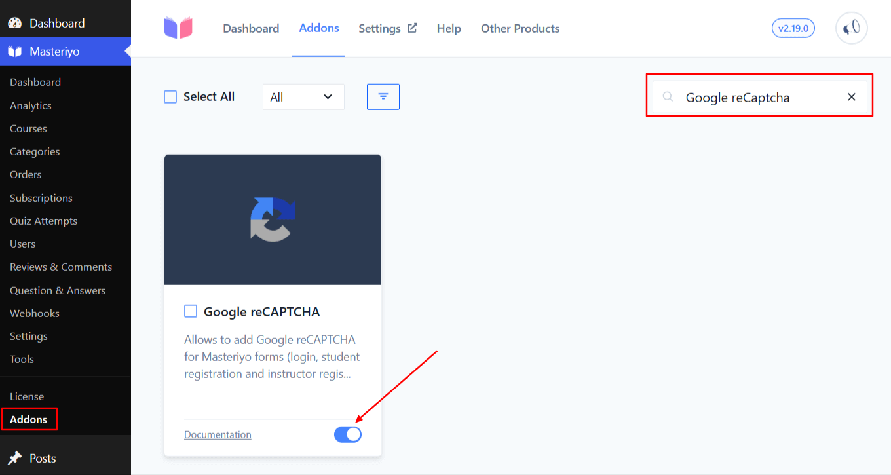Go to Webhooks in the sidebar
The image size is (891, 475).
pos(35,313)
